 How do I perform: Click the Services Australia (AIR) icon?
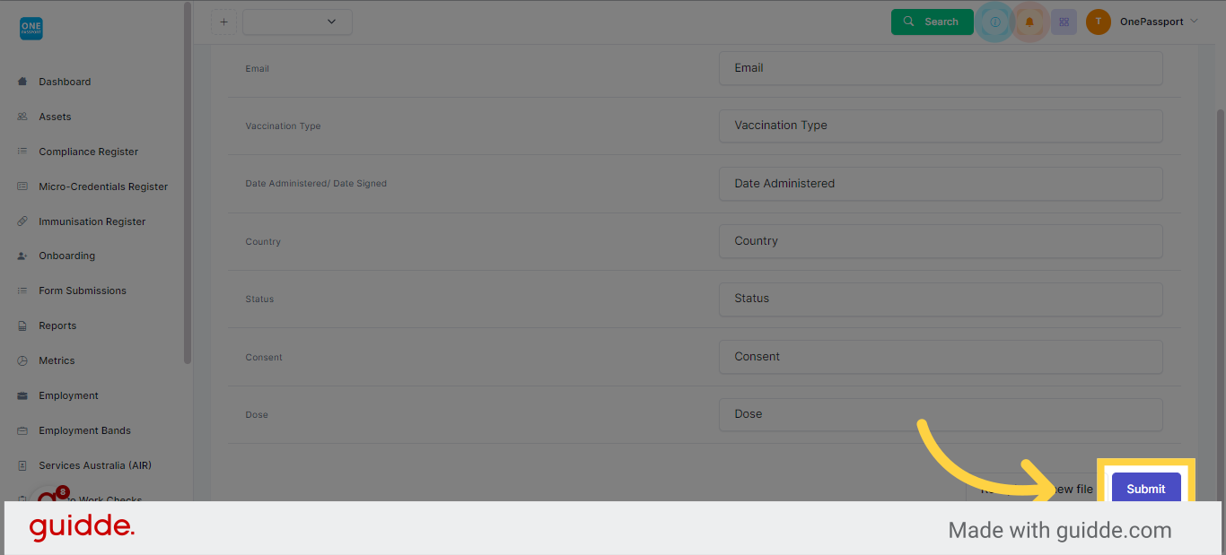[22, 465]
